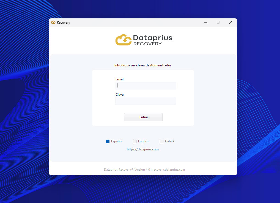
Task: Click the Recovery title bar cloud icon
Action: pos(53,22)
